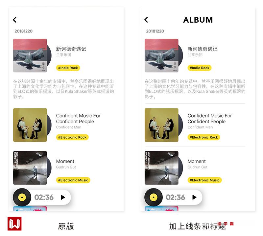263x236 pixels.
Task: Open Moment album cover in left screen
Action: coord(30,168)
